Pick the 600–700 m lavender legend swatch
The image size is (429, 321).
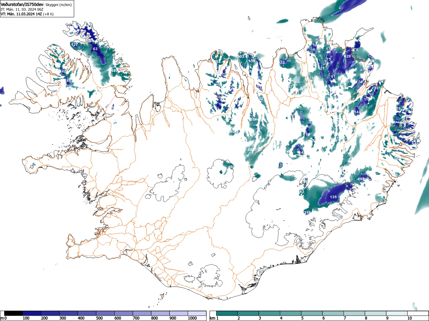124,313
